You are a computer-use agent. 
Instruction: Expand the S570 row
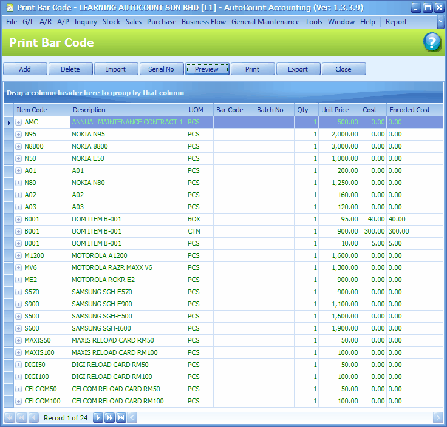click(x=19, y=292)
